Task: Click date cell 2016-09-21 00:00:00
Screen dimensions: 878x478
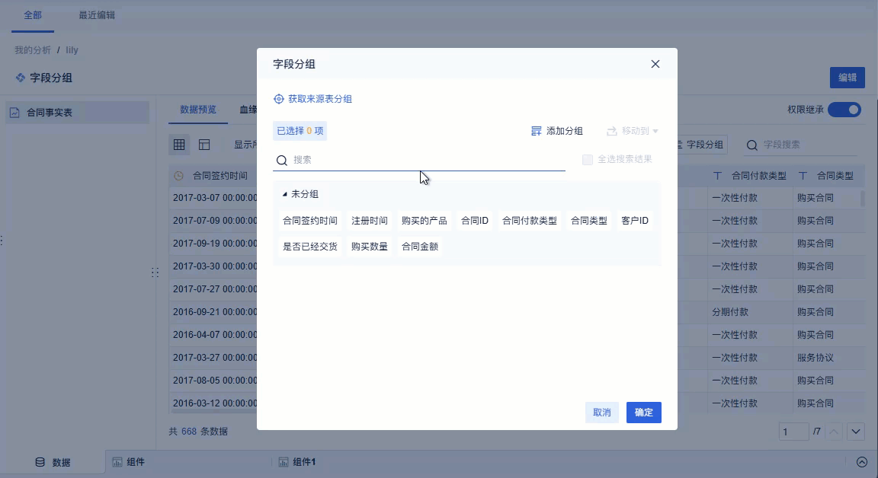Action: pos(214,312)
